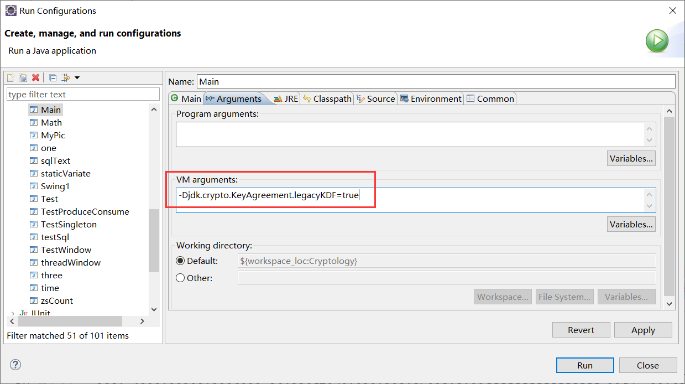Switch to the Main tab
685x384 pixels.
[x=186, y=98]
